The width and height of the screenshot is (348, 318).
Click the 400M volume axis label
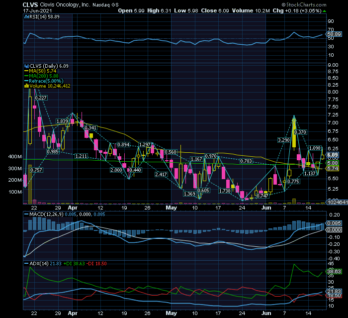[x=15, y=157]
